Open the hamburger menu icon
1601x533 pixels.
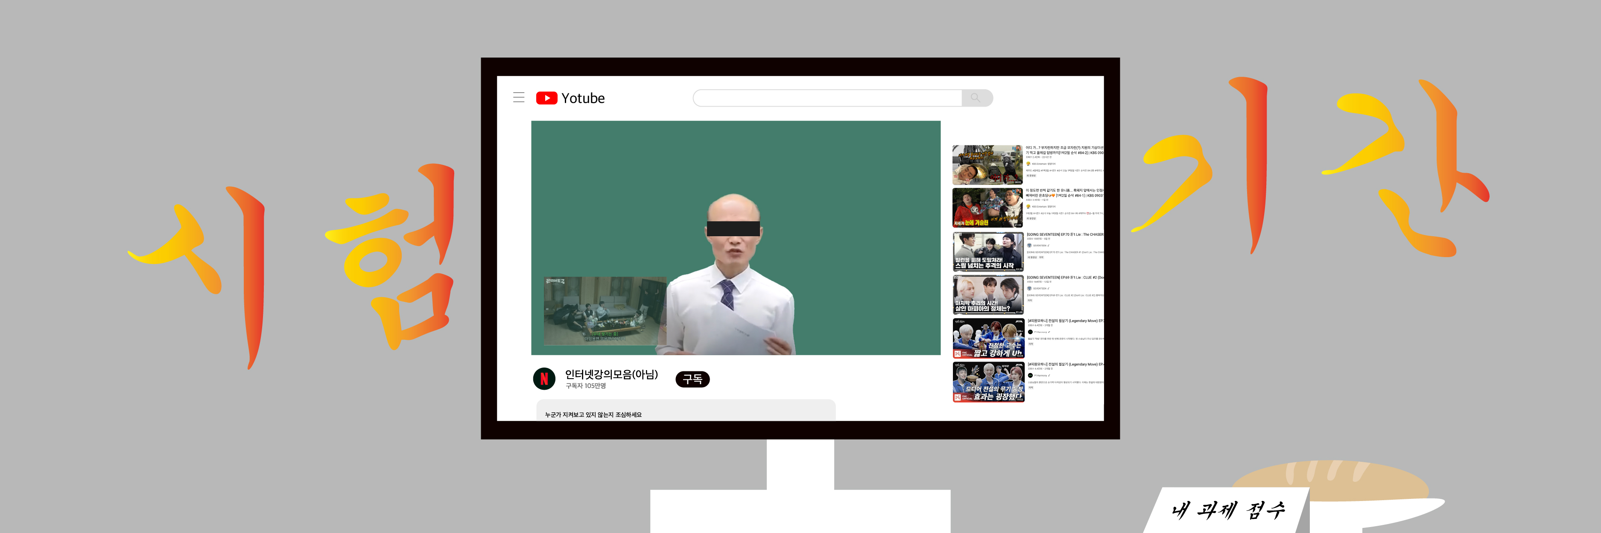[518, 97]
